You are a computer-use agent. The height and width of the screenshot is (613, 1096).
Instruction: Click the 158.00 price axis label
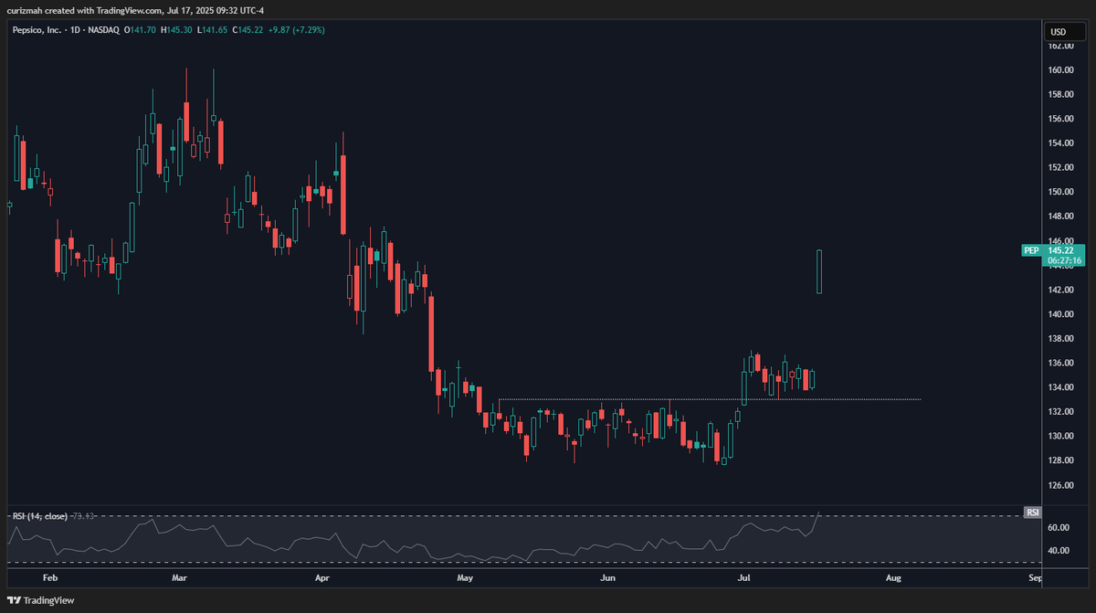[1060, 94]
